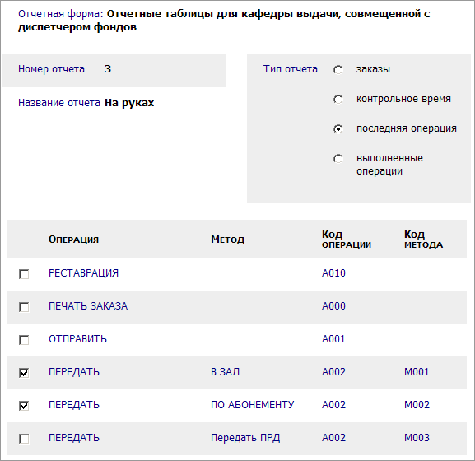Uncheck the ПЕРЕДАТЬ В ЗАЛ checkbox
Viewport: 475px width, 461px height.
pos(24,373)
